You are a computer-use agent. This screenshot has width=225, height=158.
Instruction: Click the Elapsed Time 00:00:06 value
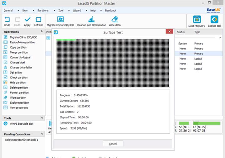83,117
